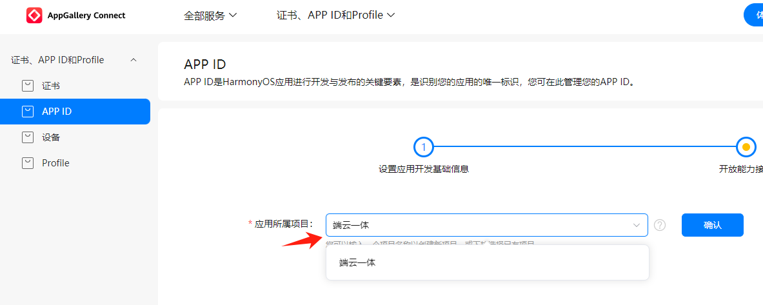Click the 应用所属项目 input field

(x=486, y=225)
